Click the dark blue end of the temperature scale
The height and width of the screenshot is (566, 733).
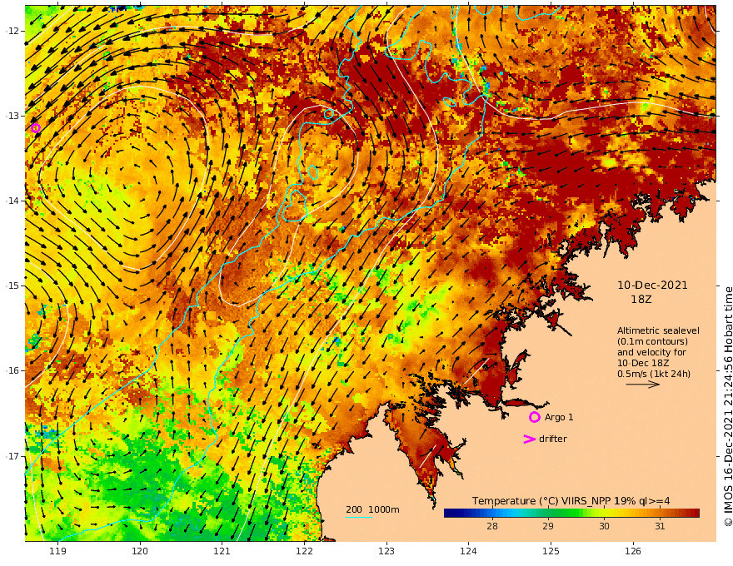(x=449, y=513)
